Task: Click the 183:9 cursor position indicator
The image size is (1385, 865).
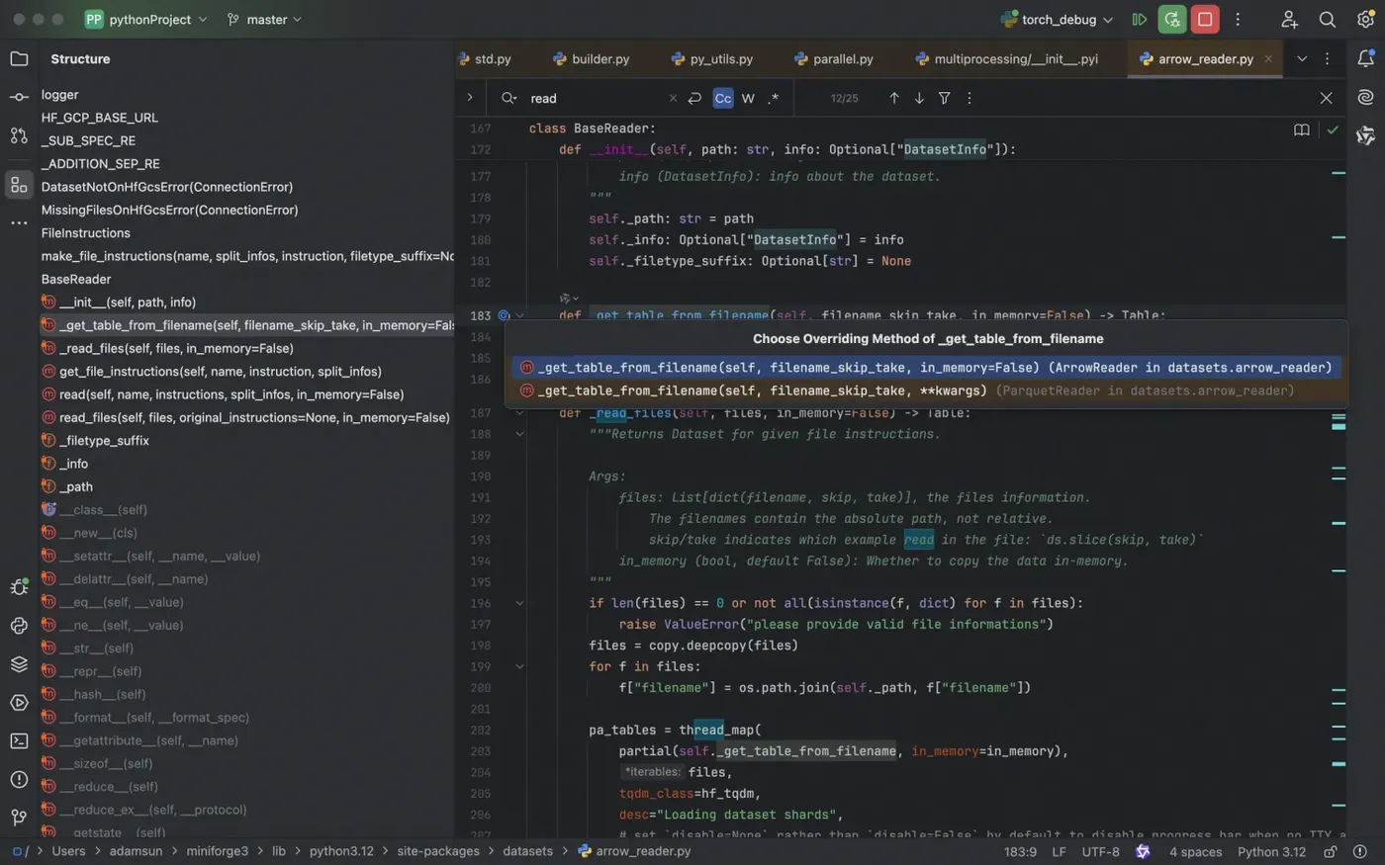Action: pos(1020,851)
